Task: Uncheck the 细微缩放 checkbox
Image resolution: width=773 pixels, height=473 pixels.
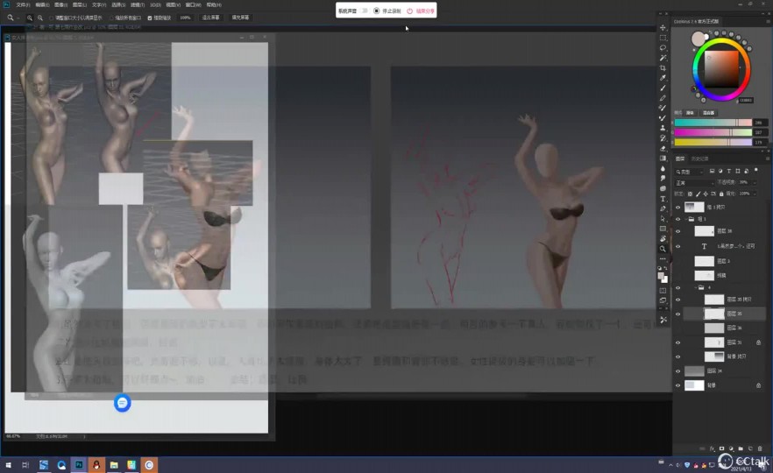Action: pos(150,18)
